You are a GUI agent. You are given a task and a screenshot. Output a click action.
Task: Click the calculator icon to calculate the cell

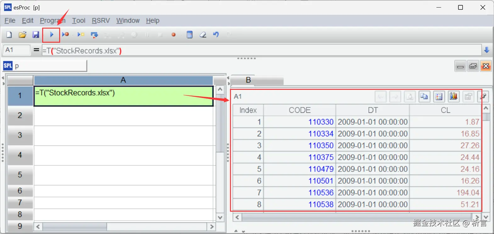[189, 35]
